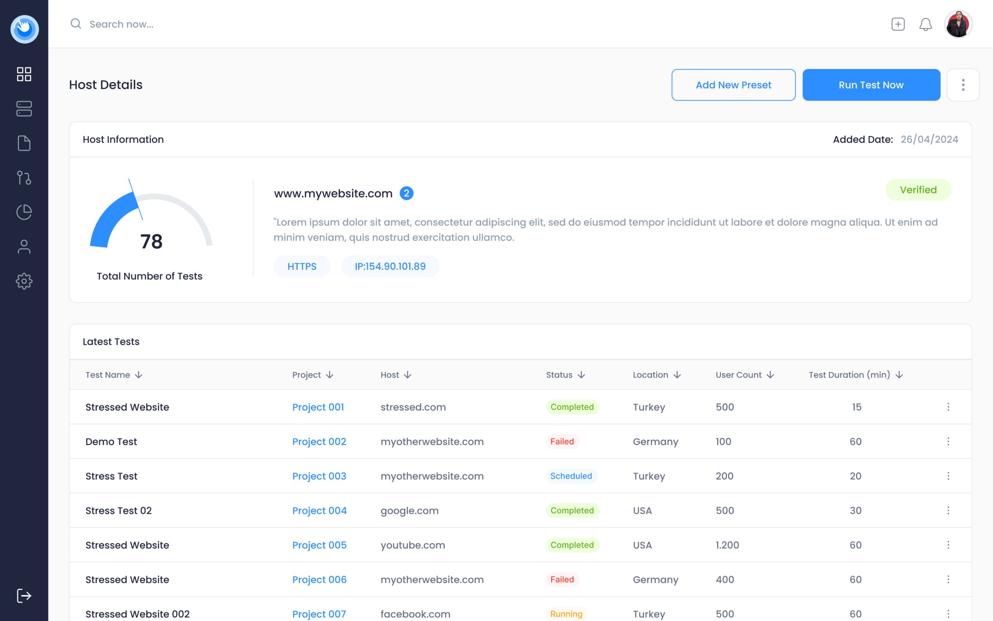Click the search magnifier icon
The image size is (993, 621).
point(76,24)
